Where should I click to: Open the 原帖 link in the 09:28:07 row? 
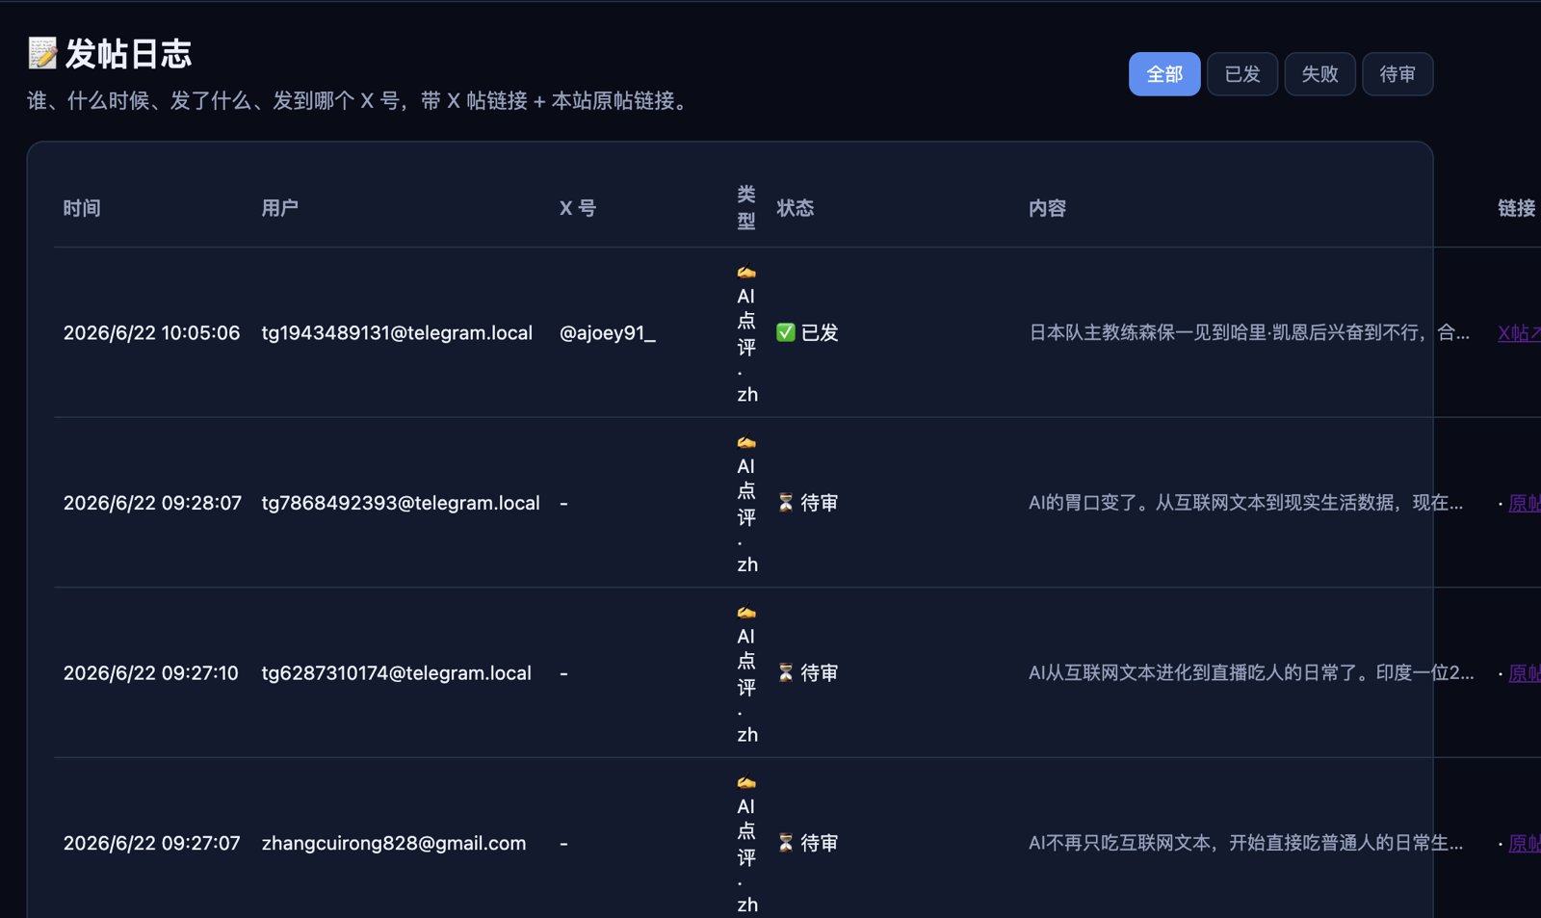1524,503
